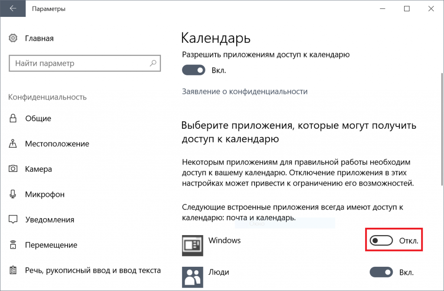This screenshot has width=444, height=291.
Task: Click the gear icon next to Главная
Action: tap(13, 38)
